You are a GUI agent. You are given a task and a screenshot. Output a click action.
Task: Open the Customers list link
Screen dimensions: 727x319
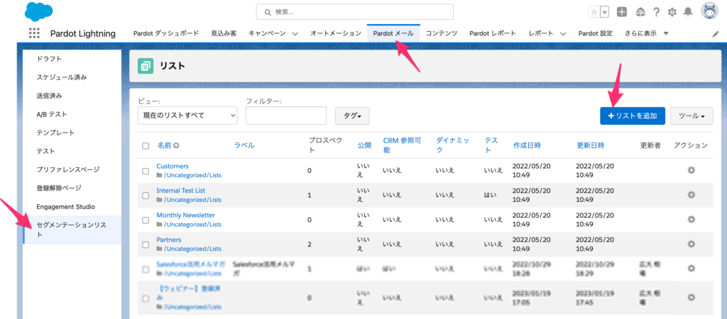point(173,166)
